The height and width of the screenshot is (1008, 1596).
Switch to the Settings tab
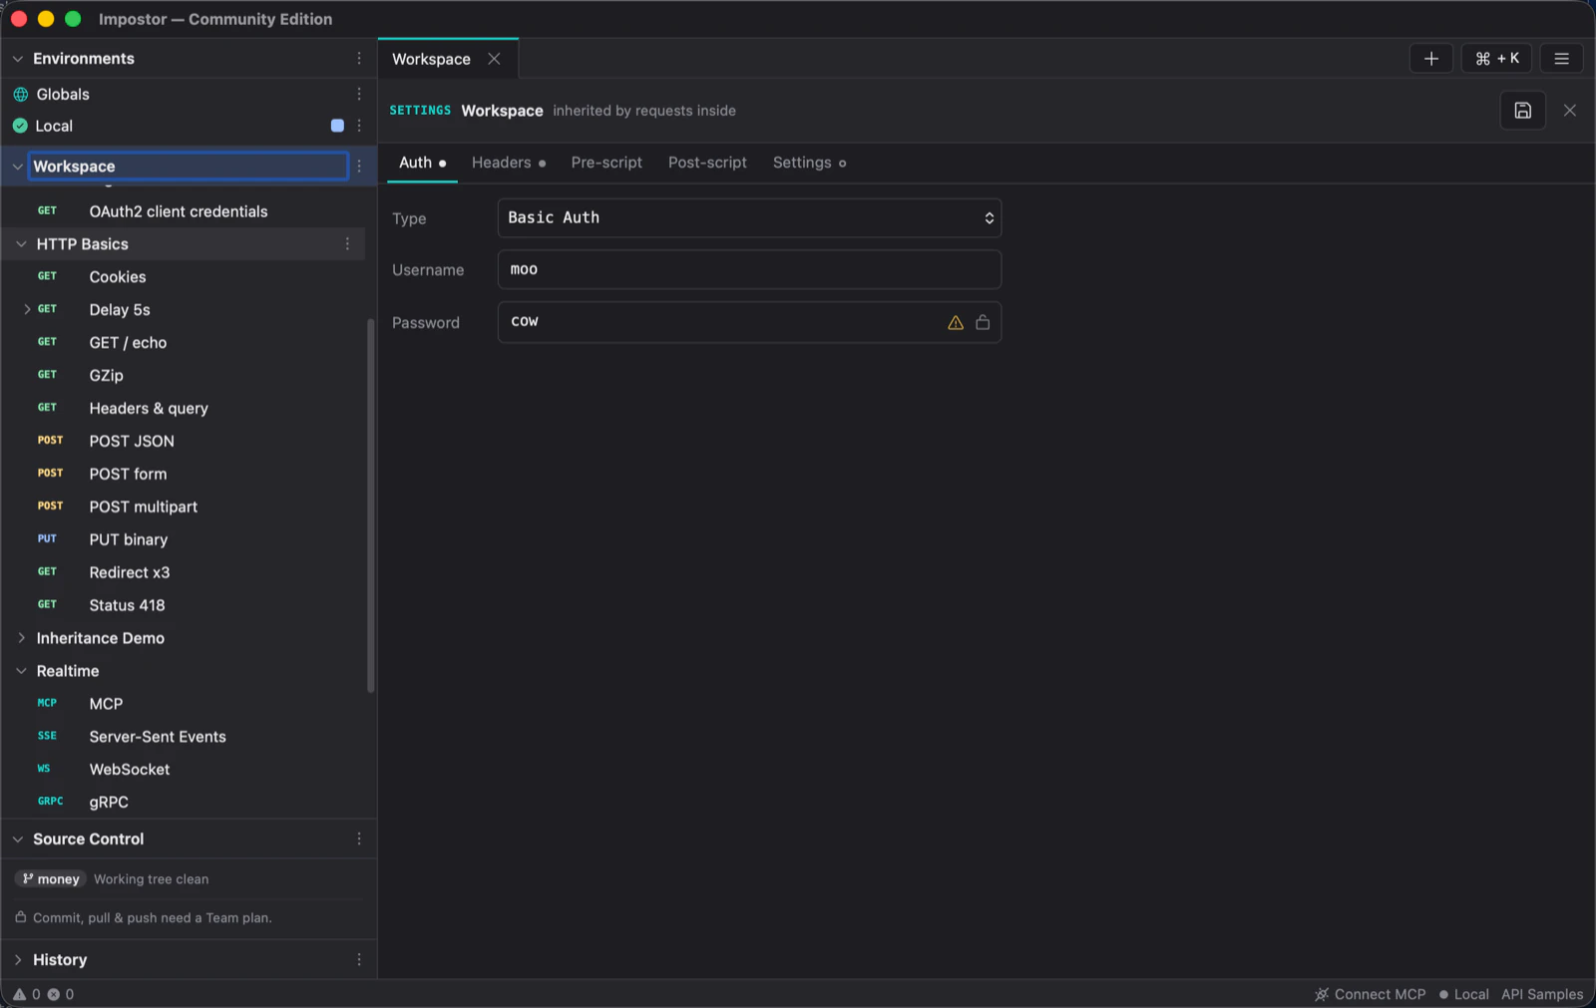pos(809,163)
